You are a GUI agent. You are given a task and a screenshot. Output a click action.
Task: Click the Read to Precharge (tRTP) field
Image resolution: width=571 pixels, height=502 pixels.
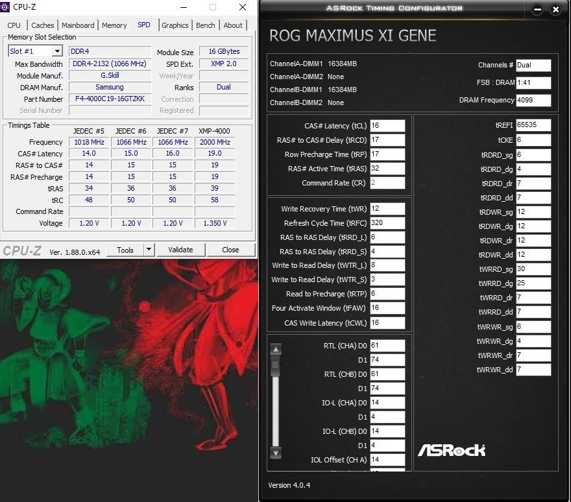(387, 293)
